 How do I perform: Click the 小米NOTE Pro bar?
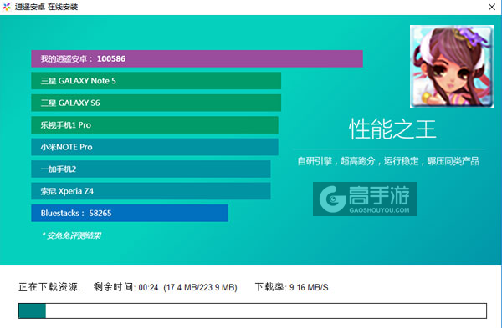(155, 147)
